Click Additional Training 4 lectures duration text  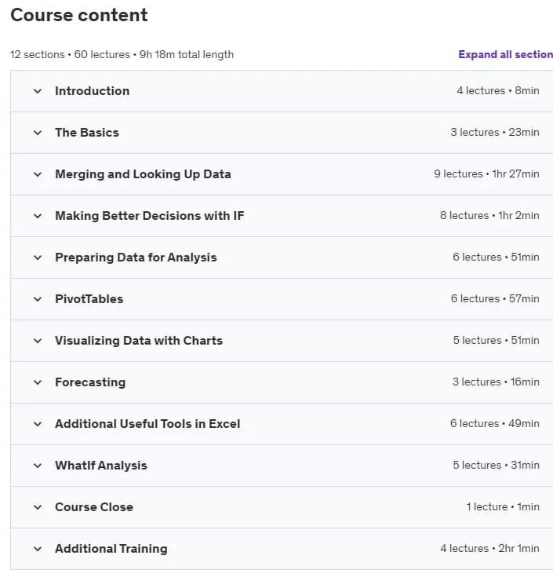coord(489,548)
